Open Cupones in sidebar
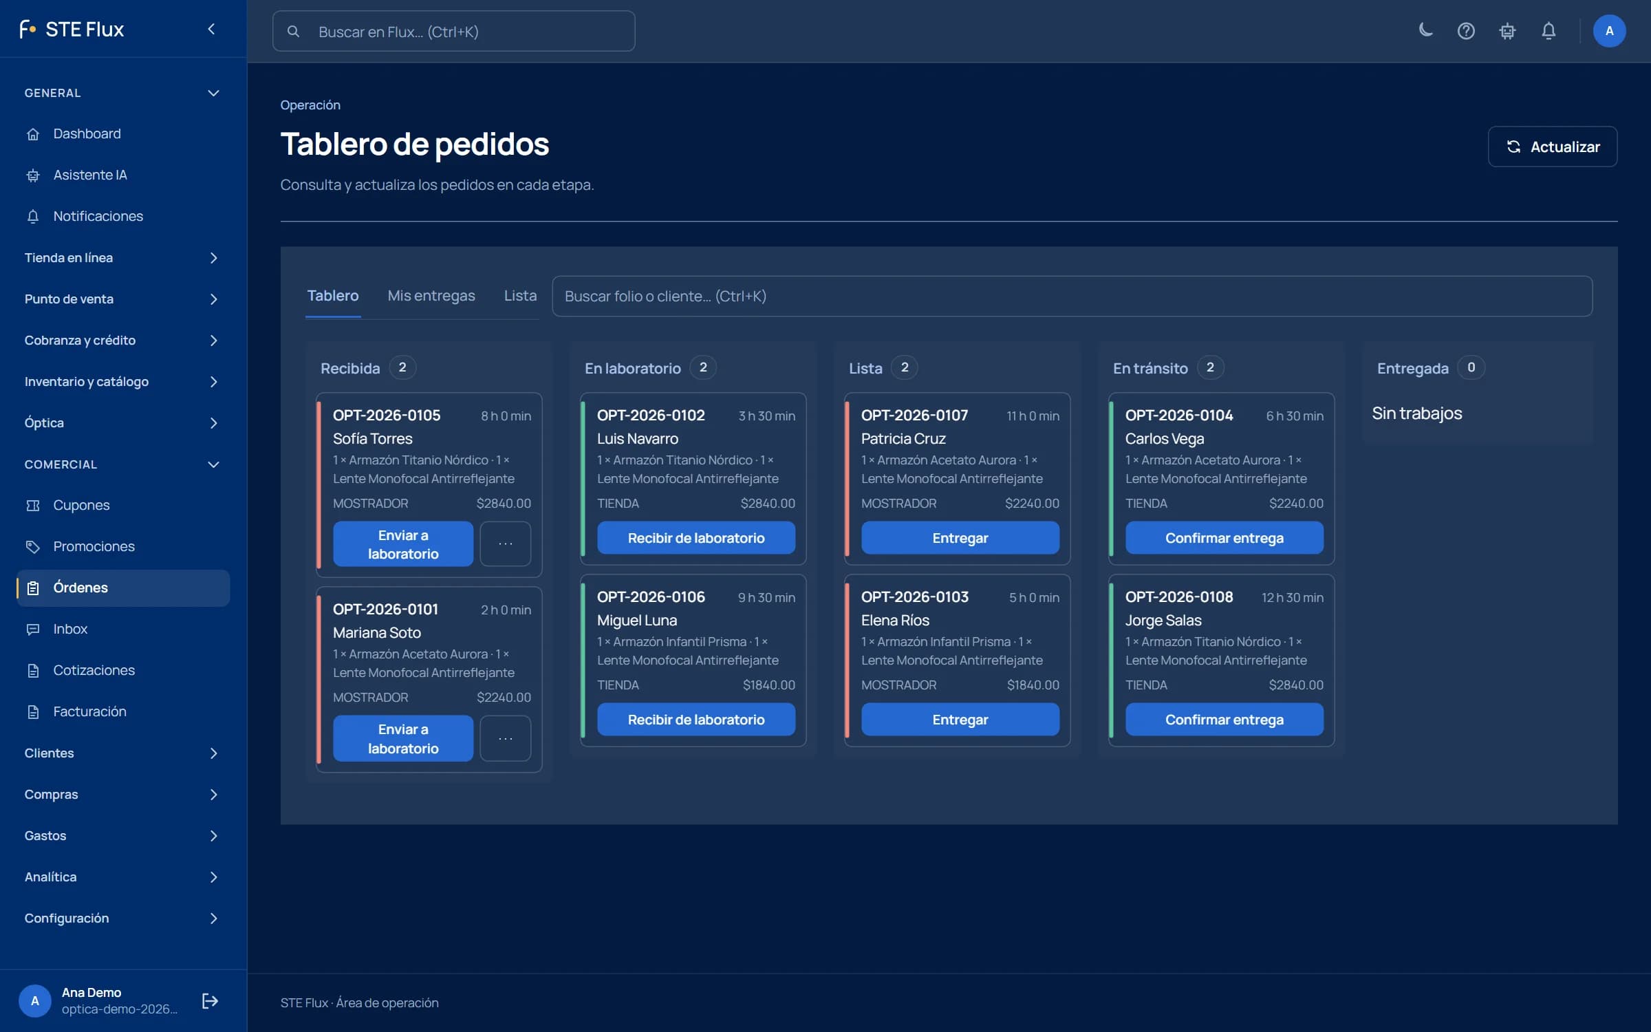1651x1032 pixels. click(x=124, y=505)
